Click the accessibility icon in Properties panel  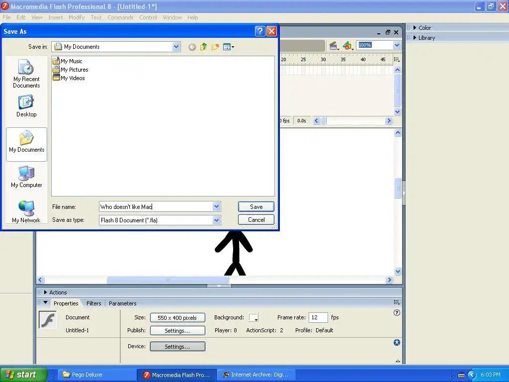click(397, 342)
